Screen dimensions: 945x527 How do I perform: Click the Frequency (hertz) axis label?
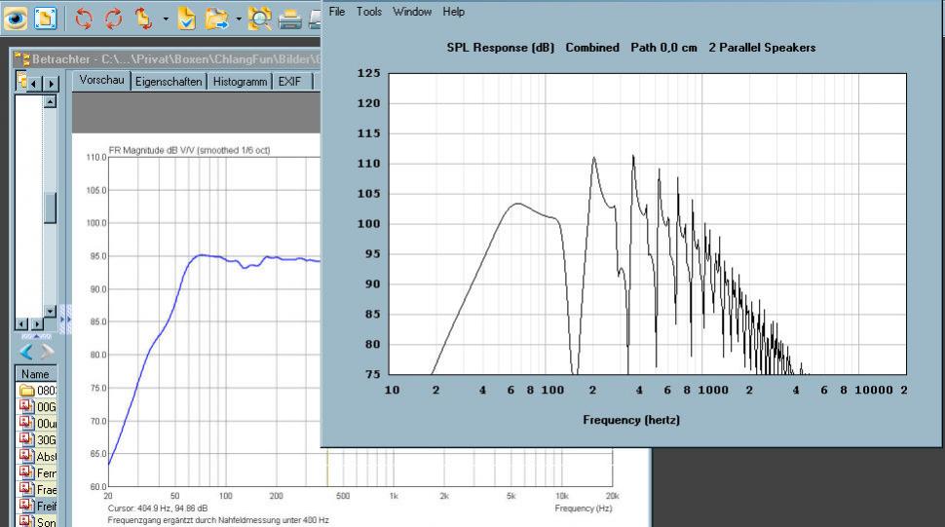pyautogui.click(x=631, y=420)
